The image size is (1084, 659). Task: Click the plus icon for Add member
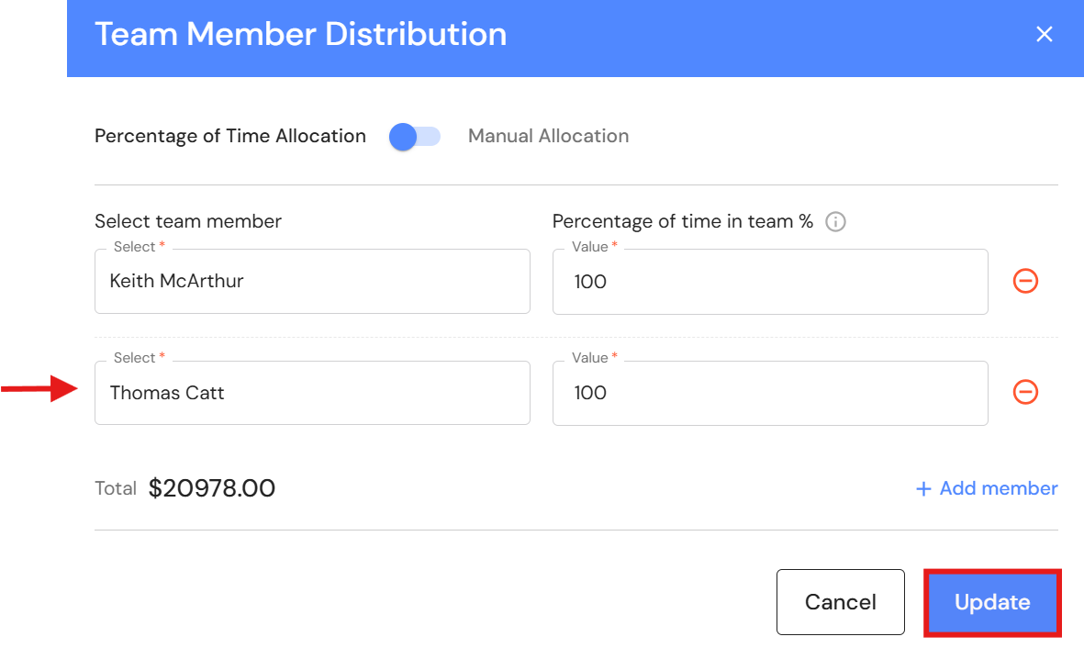(x=923, y=489)
